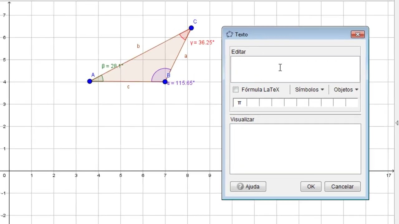Select point C of the triangle
This screenshot has width=399, height=224.
pos(191,28)
